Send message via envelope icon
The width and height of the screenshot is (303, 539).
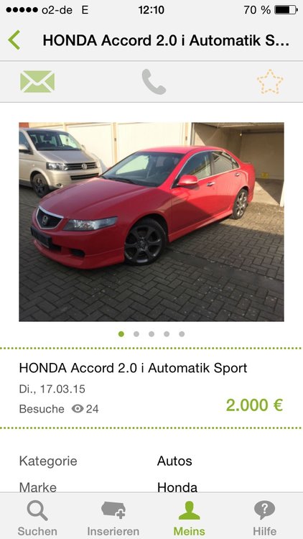37,82
